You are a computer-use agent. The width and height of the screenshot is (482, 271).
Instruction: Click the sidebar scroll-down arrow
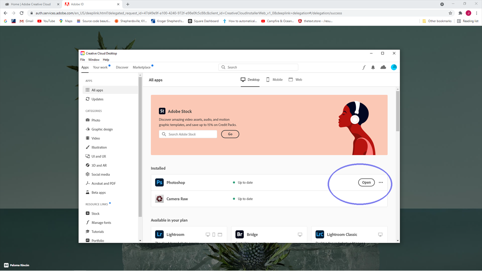[x=140, y=241]
